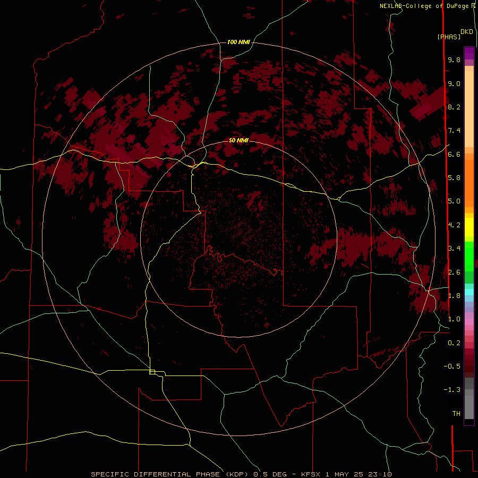Click the 0.2 value on the color scale
The width and height of the screenshot is (478, 478).
pyautogui.click(x=454, y=343)
